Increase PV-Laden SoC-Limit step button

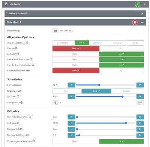click(x=140, y=123)
